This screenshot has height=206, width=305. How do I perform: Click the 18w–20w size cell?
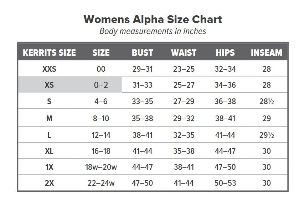(101, 167)
